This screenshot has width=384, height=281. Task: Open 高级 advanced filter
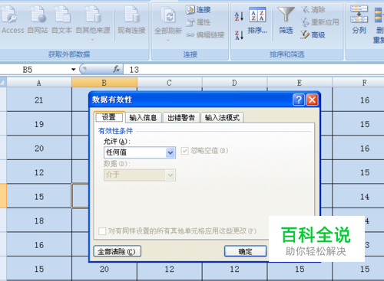[313, 34]
